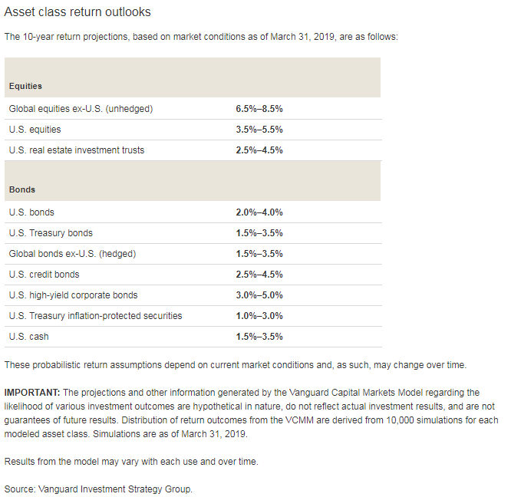Viewport: 511px width, 497px height.
Task: Click the "Source: Vanguard Investment Strategy Group" line
Action: [x=98, y=489]
